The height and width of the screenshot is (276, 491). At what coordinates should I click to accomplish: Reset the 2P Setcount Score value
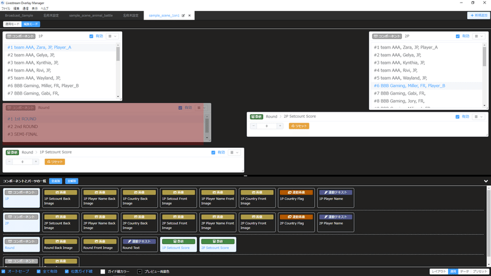[299, 126]
